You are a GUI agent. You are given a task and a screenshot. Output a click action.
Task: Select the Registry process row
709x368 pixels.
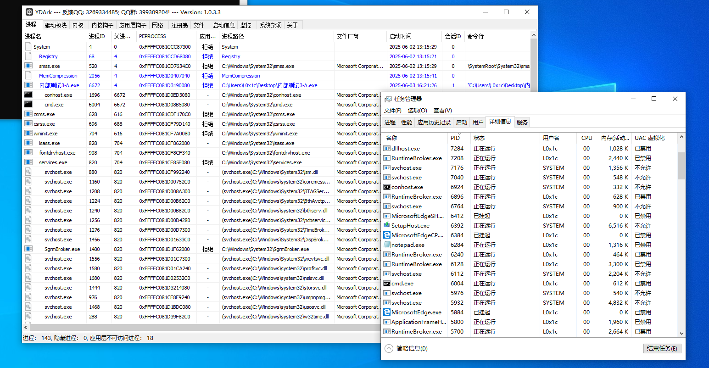(x=276, y=56)
